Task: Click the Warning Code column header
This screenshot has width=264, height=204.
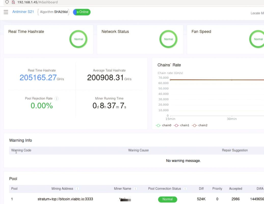Action: coord(21,150)
